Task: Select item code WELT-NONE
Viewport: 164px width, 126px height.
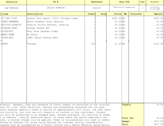Action: [8, 35]
